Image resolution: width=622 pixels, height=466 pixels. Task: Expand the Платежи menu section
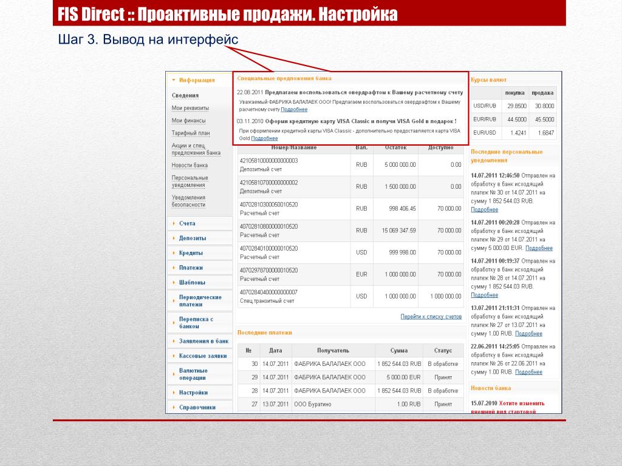click(191, 268)
